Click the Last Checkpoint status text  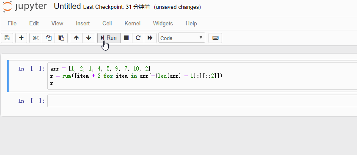click(x=117, y=7)
